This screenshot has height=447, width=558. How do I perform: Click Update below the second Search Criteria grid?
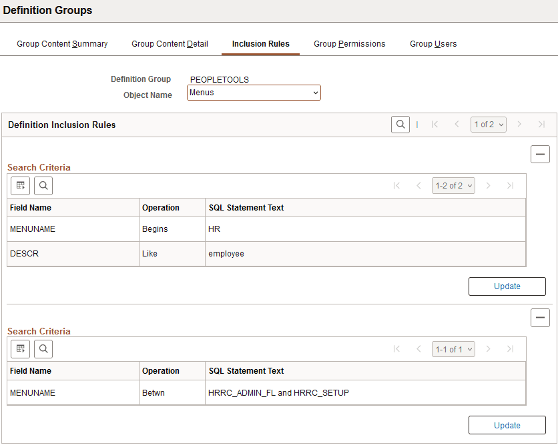(x=507, y=425)
